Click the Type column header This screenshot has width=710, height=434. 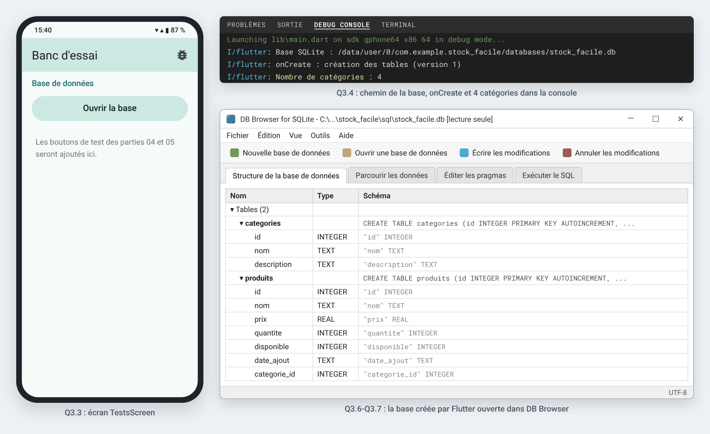[x=336, y=196]
